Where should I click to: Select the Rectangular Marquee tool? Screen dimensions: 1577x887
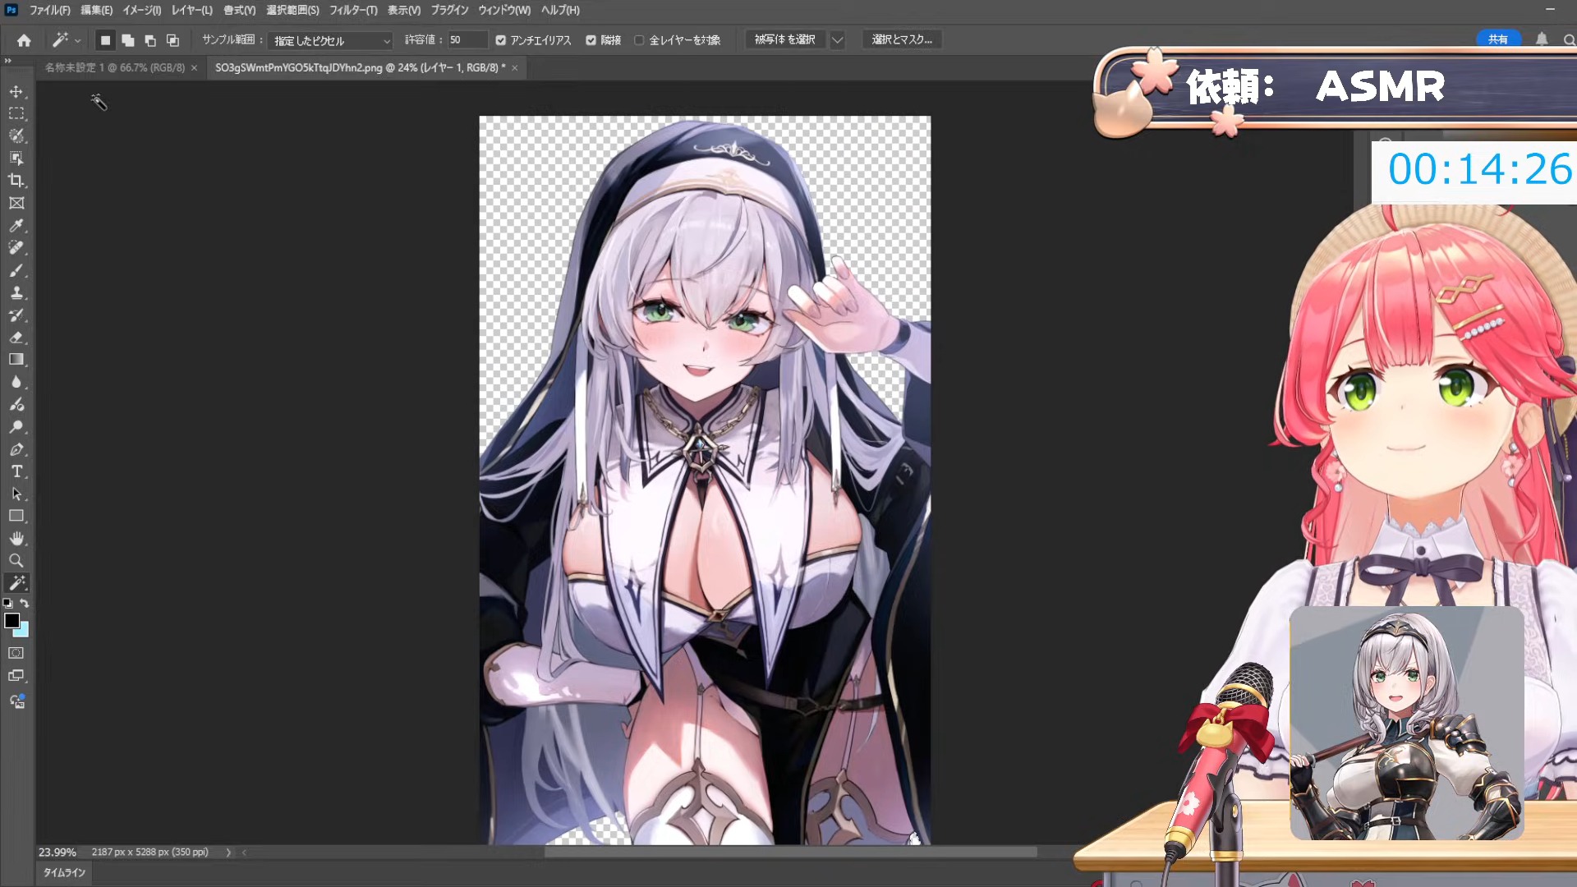16,113
